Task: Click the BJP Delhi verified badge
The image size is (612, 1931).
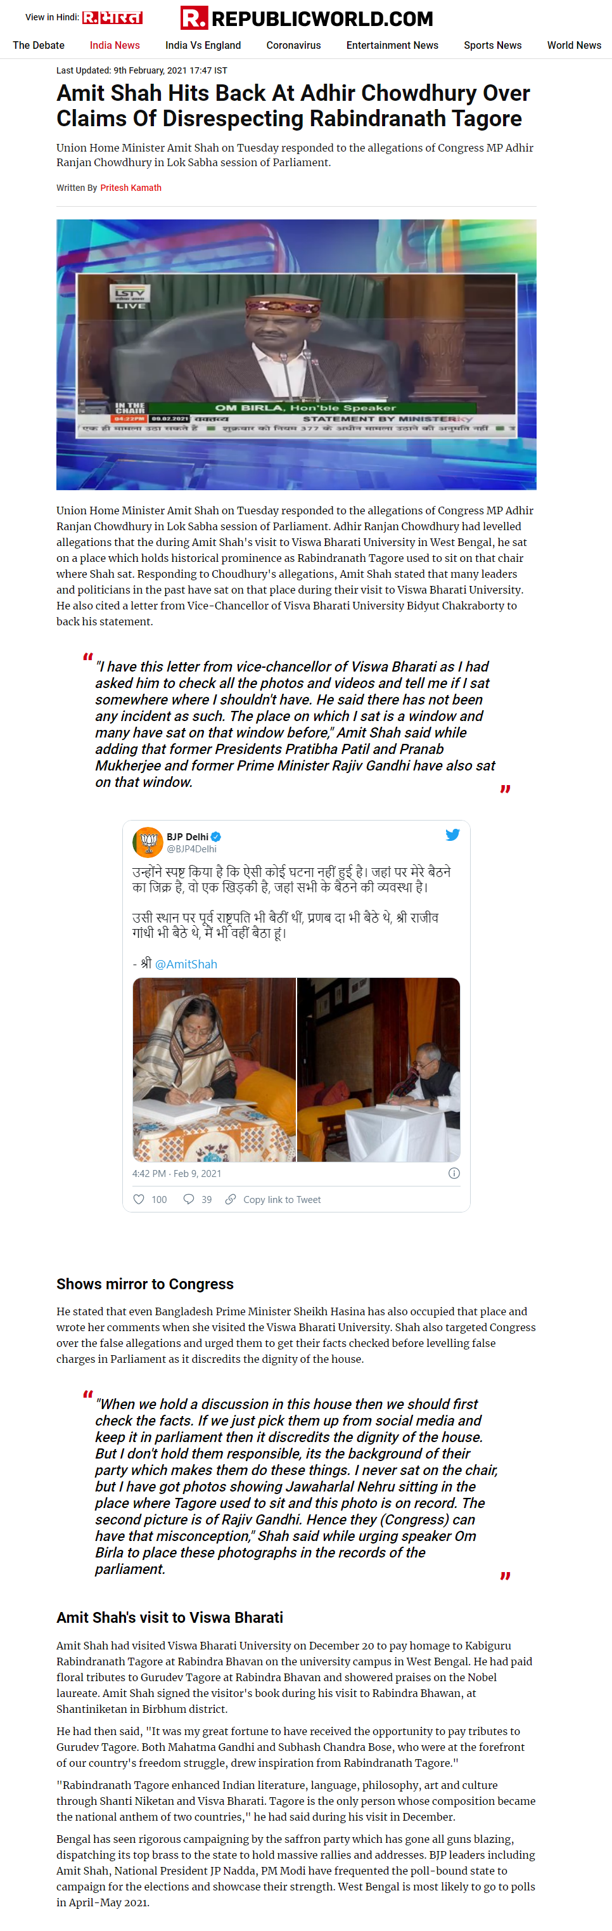Action: (x=216, y=836)
